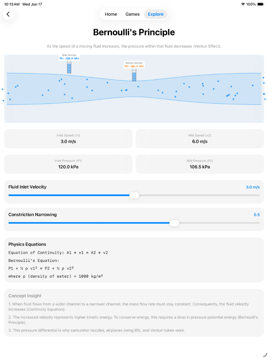Click Fluid Inlet Velocity track's gray end
Screen dimensions: 268x358
coord(199,195)
